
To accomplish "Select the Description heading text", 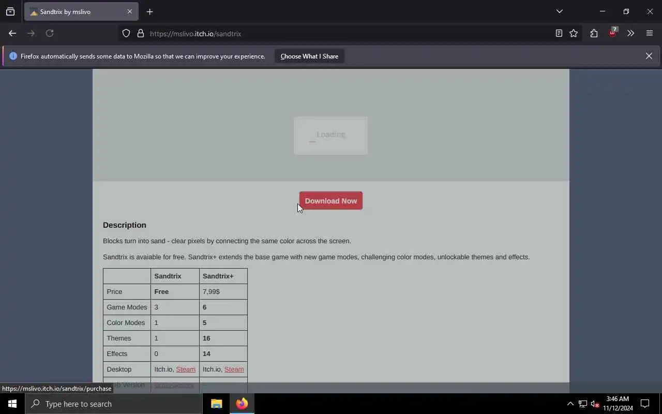I will (125, 225).
